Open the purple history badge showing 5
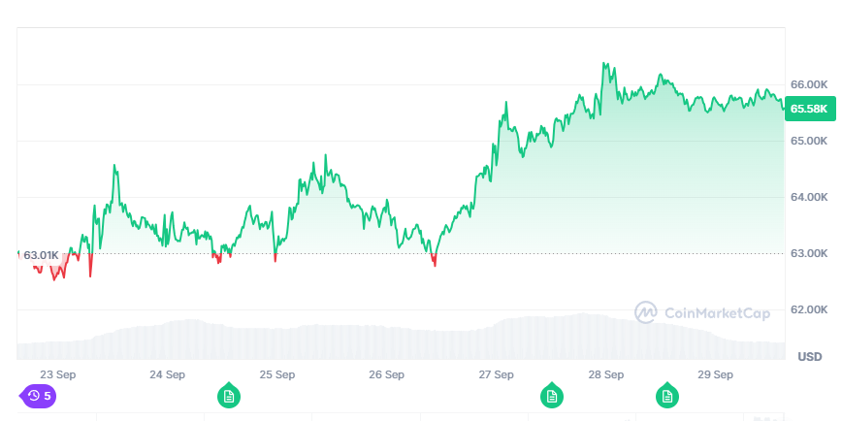This screenshot has width=842, height=421. [x=39, y=396]
